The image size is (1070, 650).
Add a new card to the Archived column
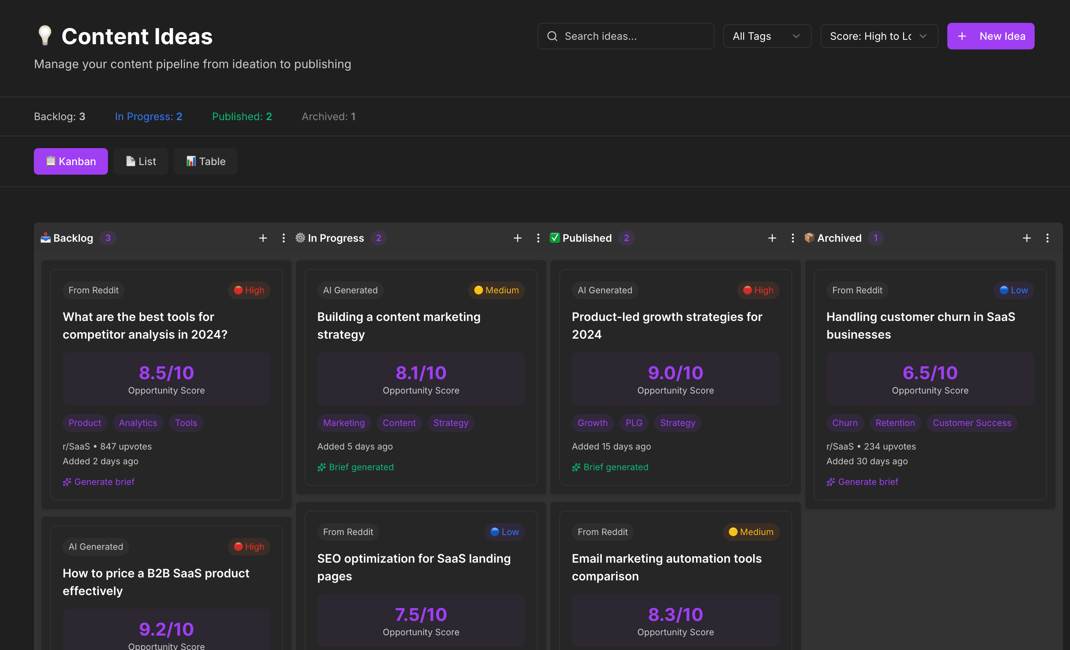click(1027, 238)
